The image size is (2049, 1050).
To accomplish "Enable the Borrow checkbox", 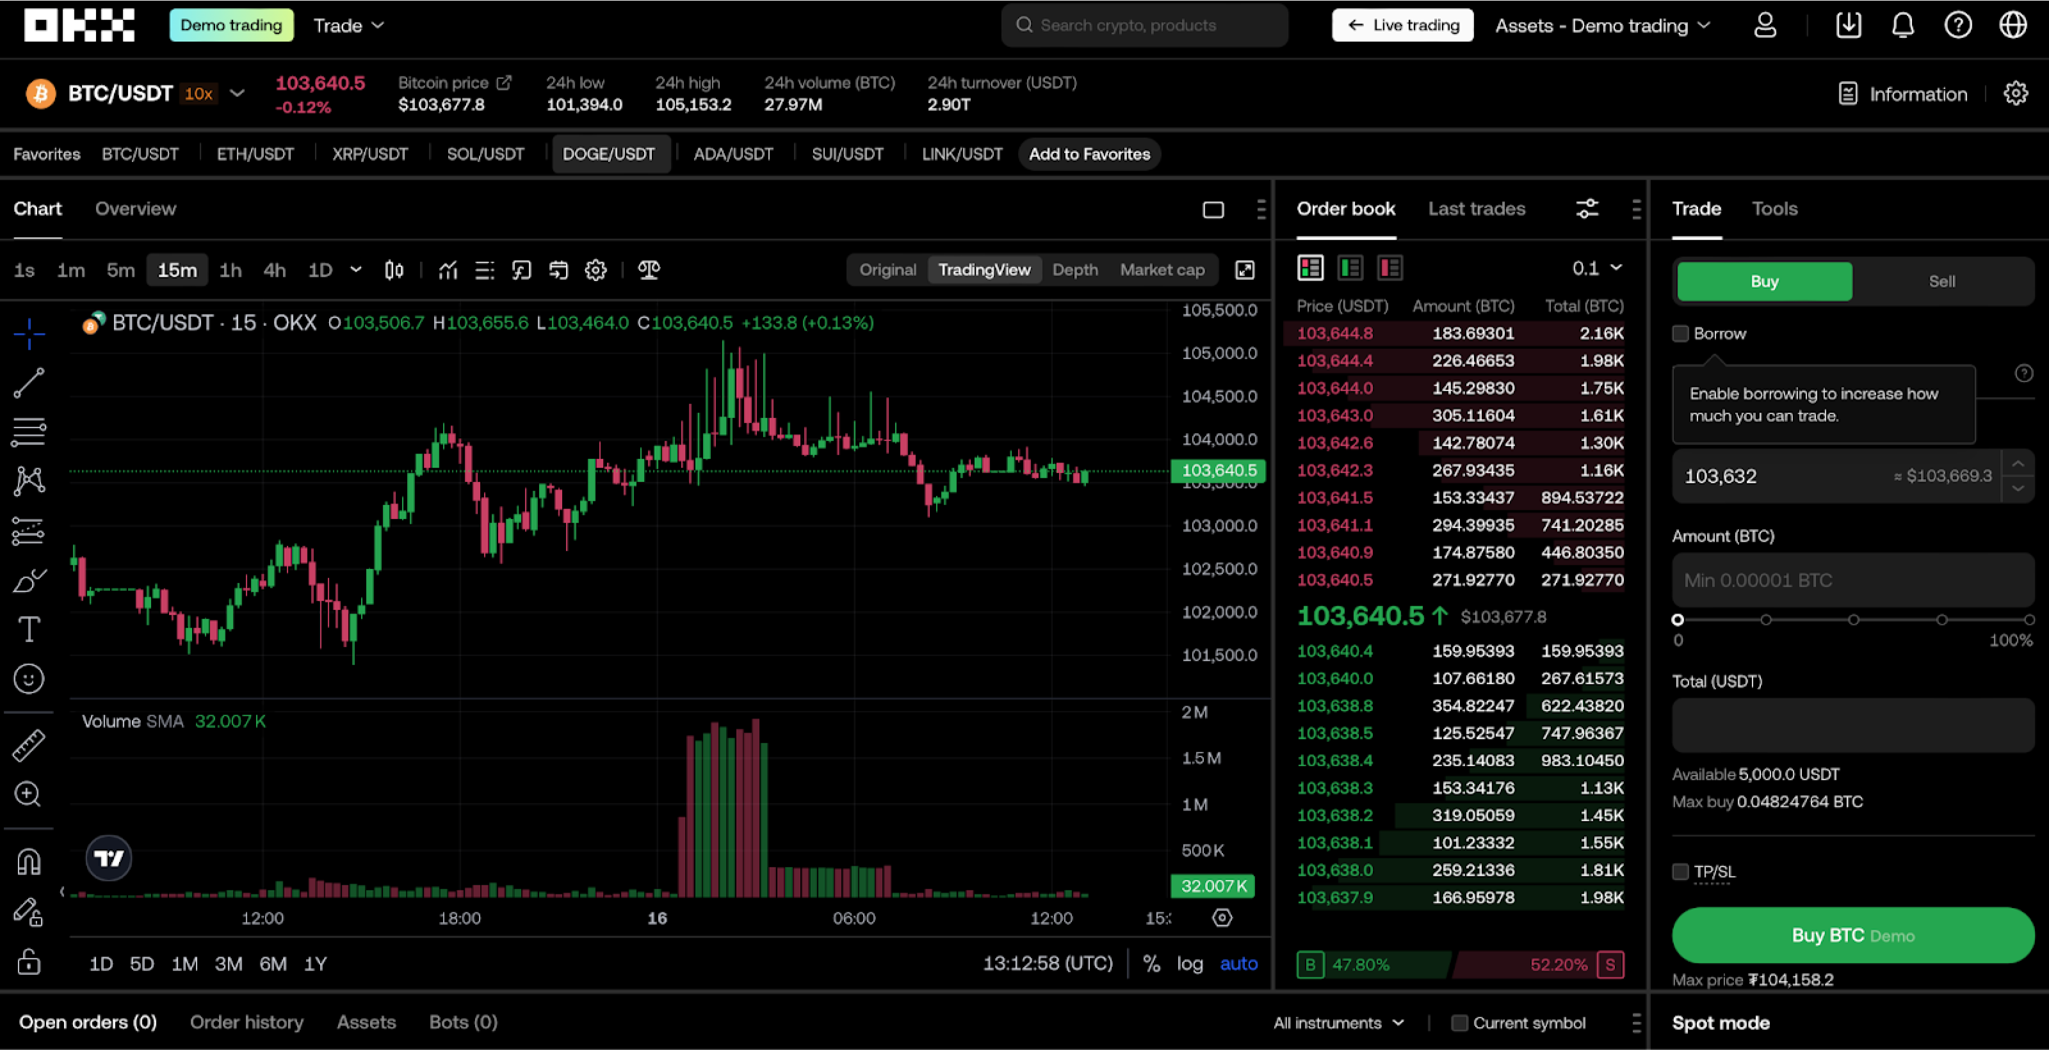I will (1680, 334).
